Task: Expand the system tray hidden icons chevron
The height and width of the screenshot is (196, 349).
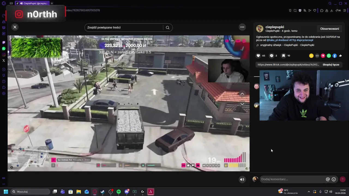Action: (309, 192)
